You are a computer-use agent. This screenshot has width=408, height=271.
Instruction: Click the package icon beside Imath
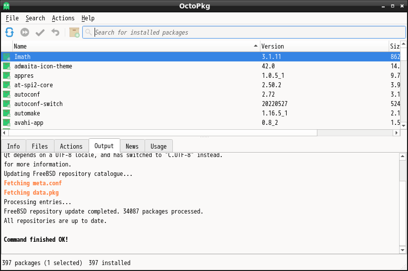tap(6, 57)
